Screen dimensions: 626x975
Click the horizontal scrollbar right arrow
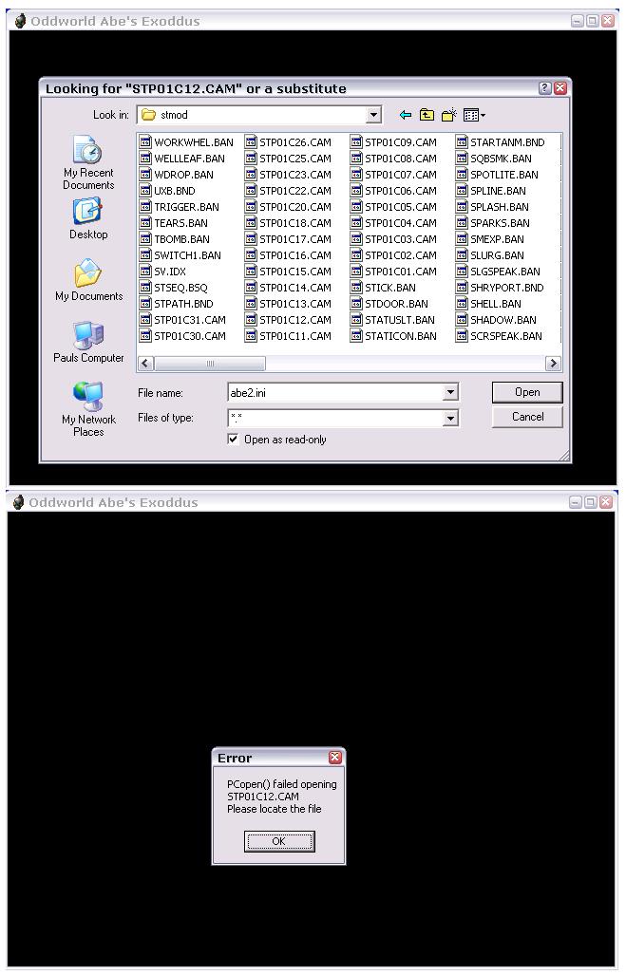pos(553,364)
